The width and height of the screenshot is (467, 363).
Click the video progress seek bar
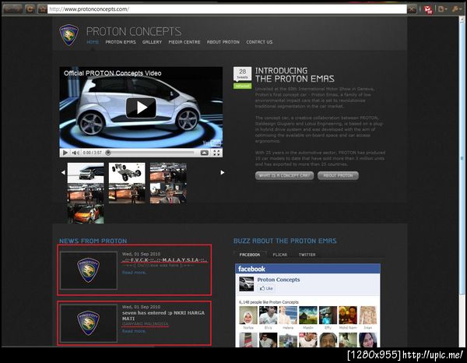pyautogui.click(x=150, y=153)
